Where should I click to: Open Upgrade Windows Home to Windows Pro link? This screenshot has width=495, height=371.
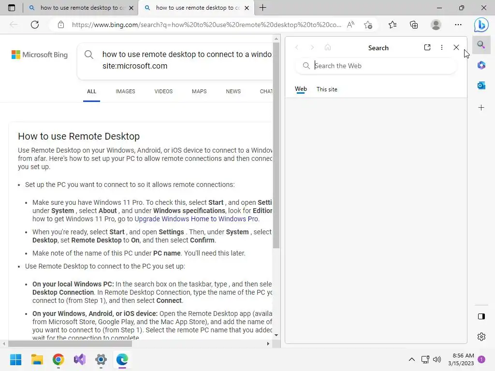tap(196, 219)
